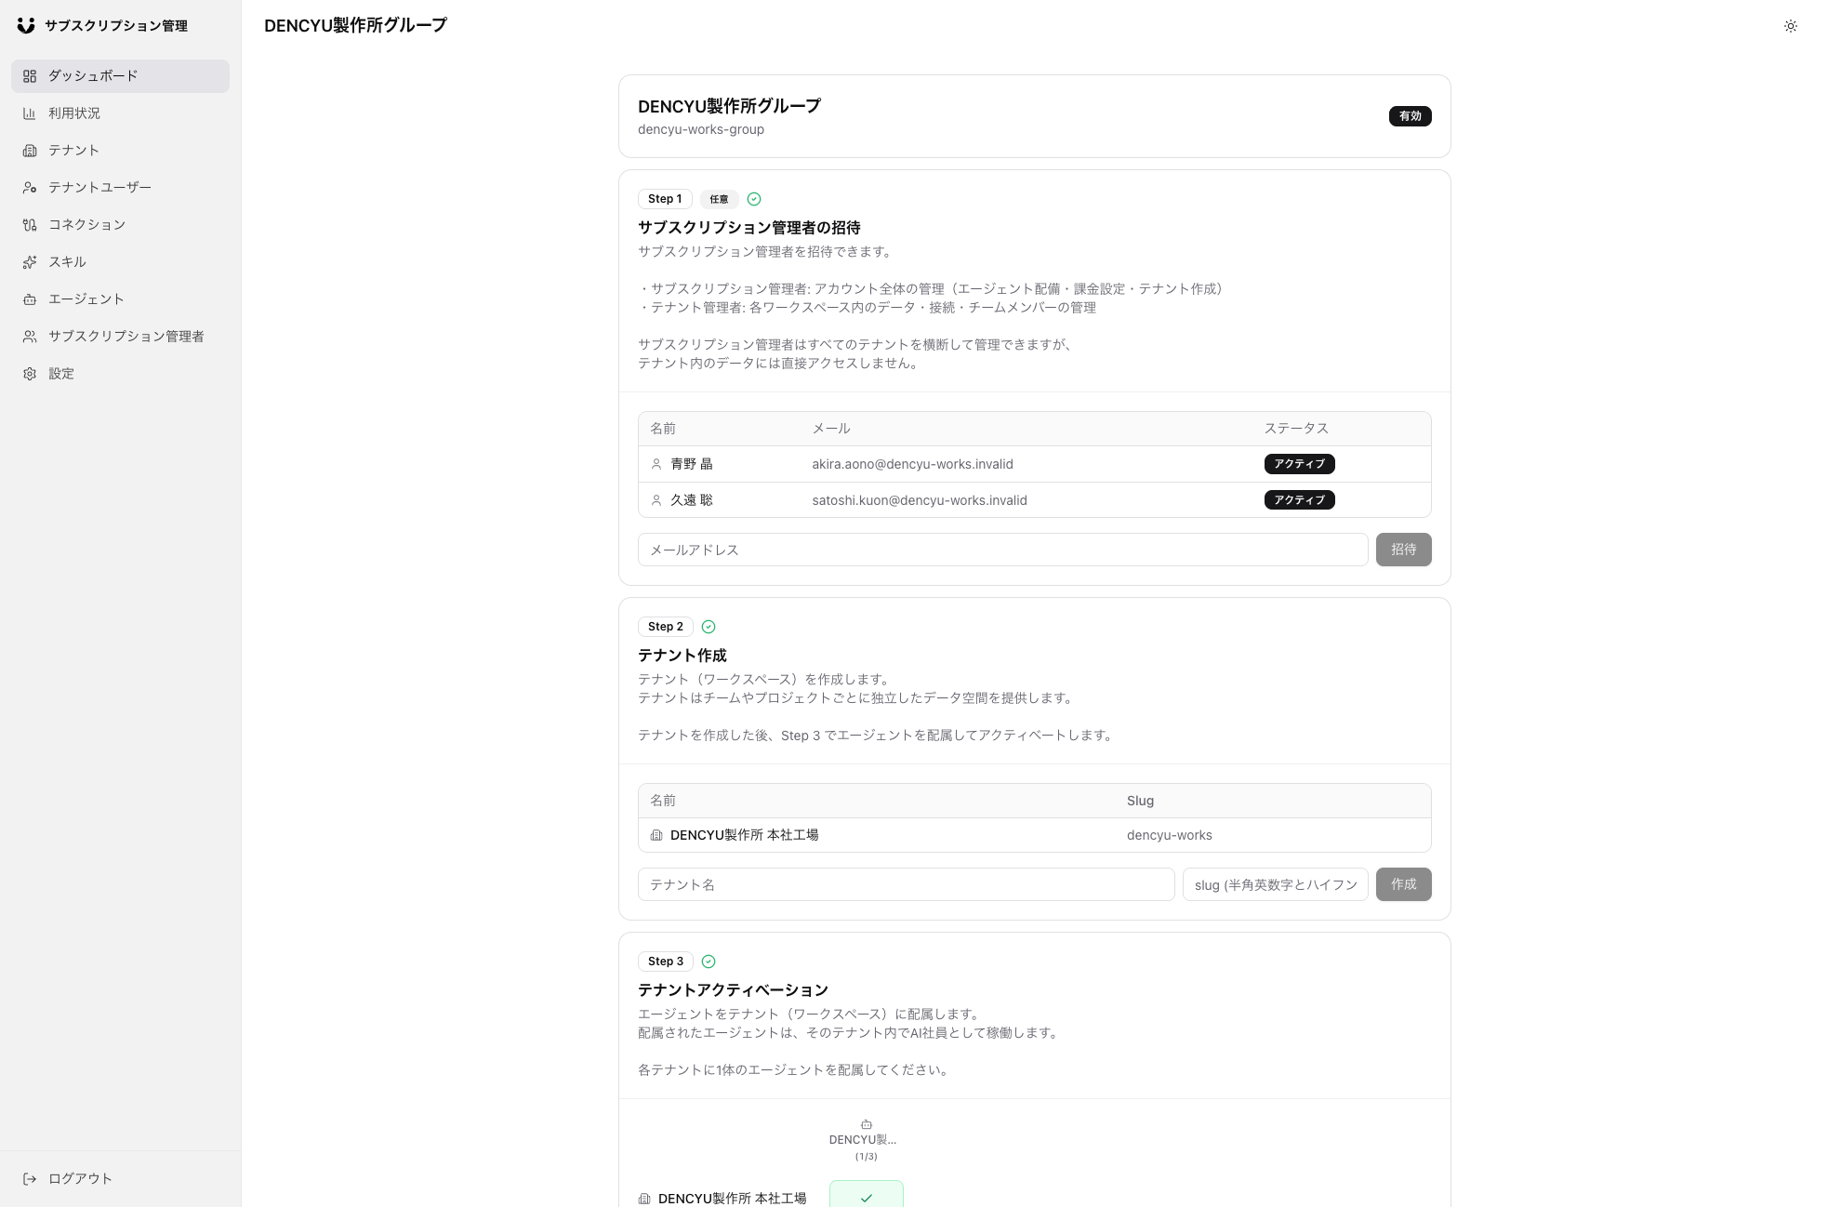Open ダッシュボード in the sidebar
The width and height of the screenshot is (1828, 1207).
tap(120, 76)
